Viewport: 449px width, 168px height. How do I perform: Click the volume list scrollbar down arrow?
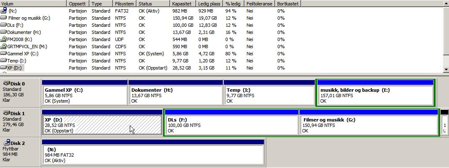(x=446, y=69)
